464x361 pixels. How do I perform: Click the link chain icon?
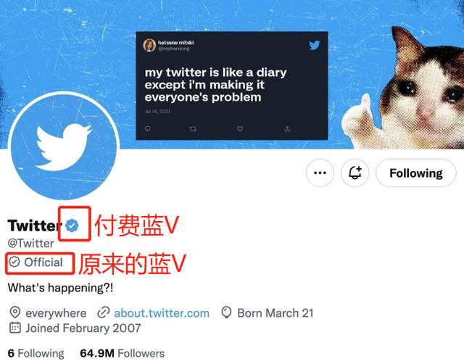103,312
